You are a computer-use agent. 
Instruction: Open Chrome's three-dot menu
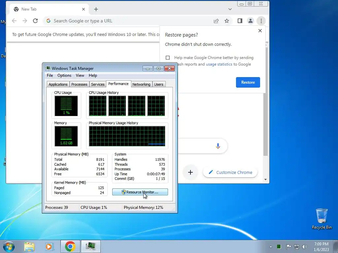(x=261, y=21)
